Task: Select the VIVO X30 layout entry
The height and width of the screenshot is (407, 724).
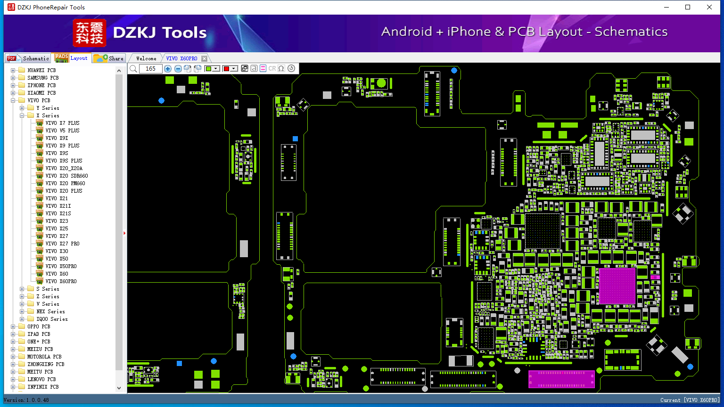Action: (57, 251)
